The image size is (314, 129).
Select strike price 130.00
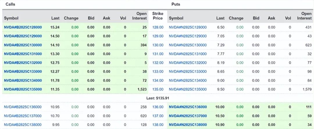(x=158, y=45)
